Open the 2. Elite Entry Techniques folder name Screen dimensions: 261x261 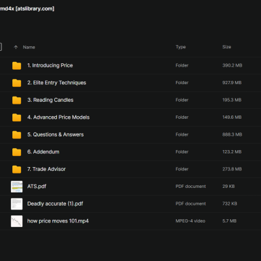(57, 83)
